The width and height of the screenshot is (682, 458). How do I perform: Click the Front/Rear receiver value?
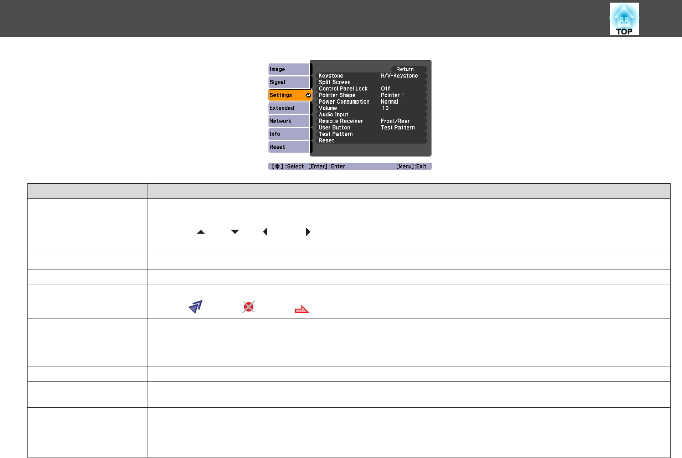coord(395,121)
